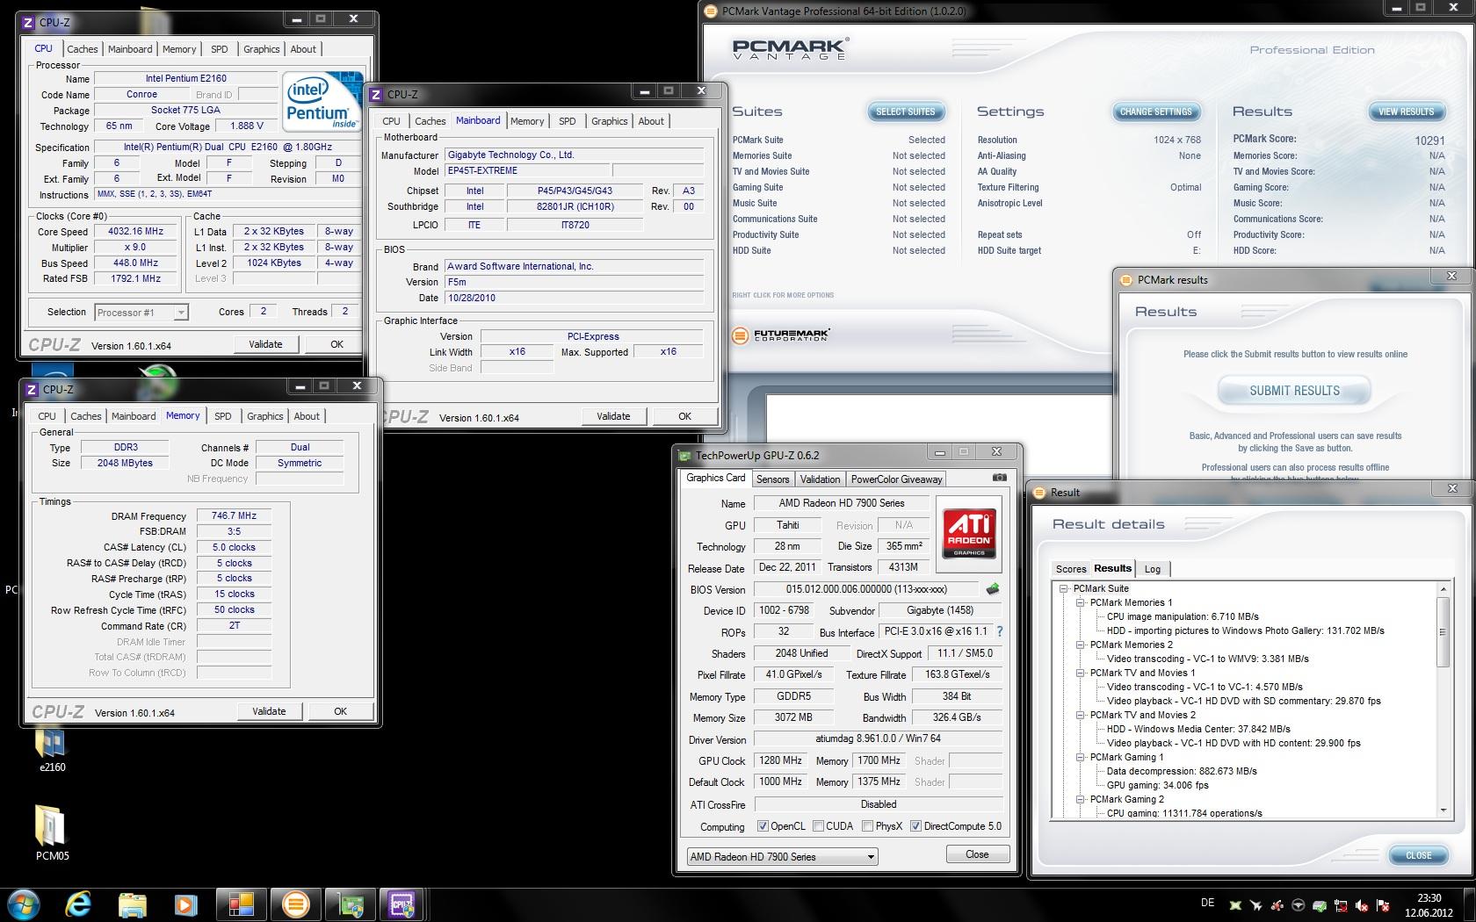The width and height of the screenshot is (1476, 922).
Task: Click the Result tree scroll-down arrow
Action: click(x=1443, y=811)
